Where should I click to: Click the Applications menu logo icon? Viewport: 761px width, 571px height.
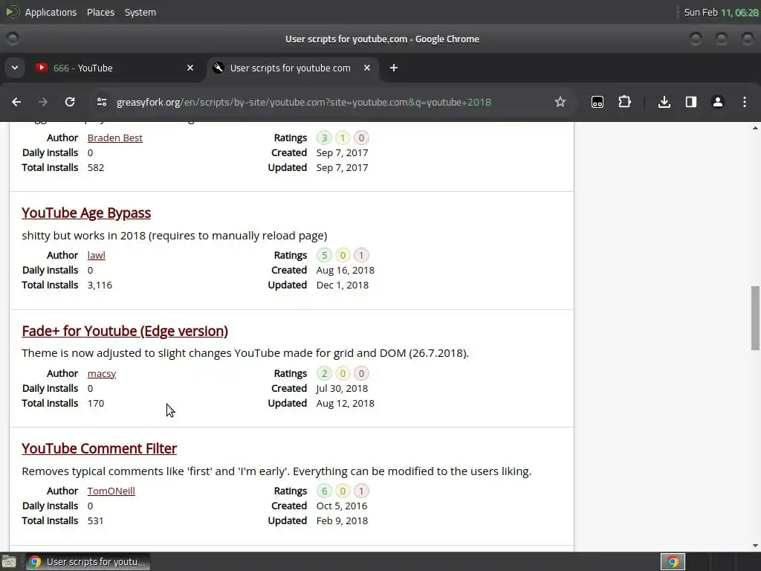(13, 12)
